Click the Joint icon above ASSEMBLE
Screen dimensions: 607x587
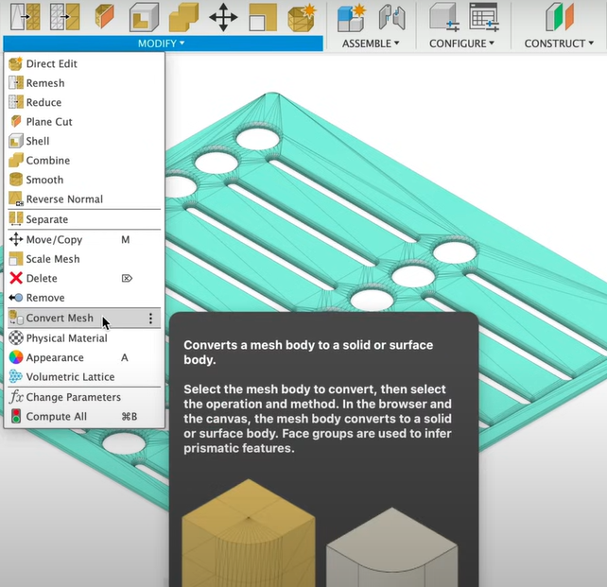[391, 17]
